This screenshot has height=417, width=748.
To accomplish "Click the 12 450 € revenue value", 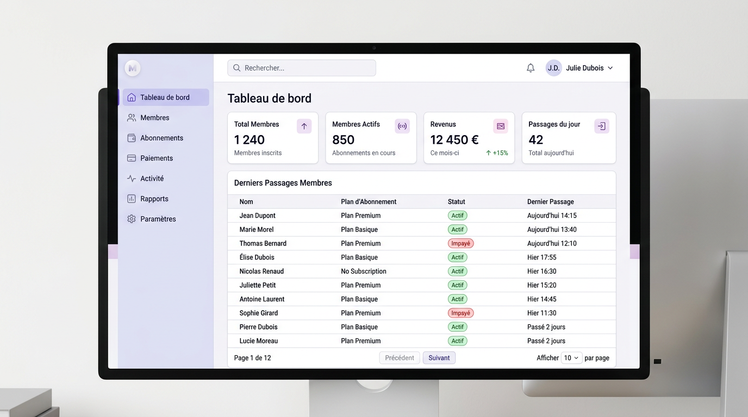I will click(x=454, y=140).
